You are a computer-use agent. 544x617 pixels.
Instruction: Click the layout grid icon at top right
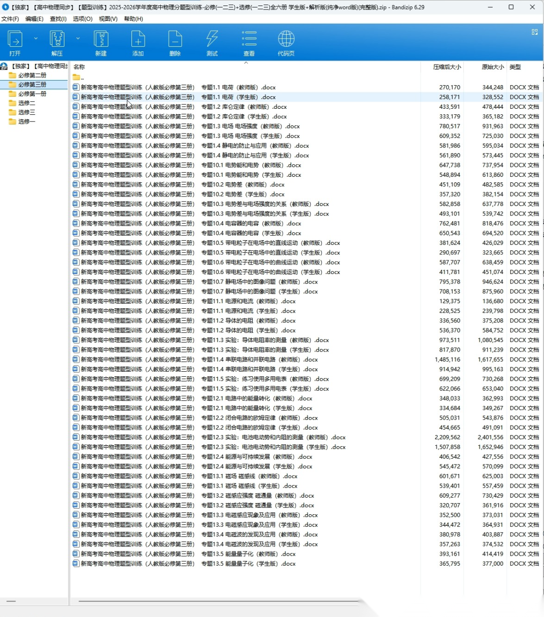tap(534, 32)
